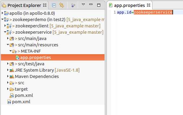Click the highlighted zookeeperservice value in editor
Image resolution: width=183 pixels, height=115 pixels.
[153, 12]
